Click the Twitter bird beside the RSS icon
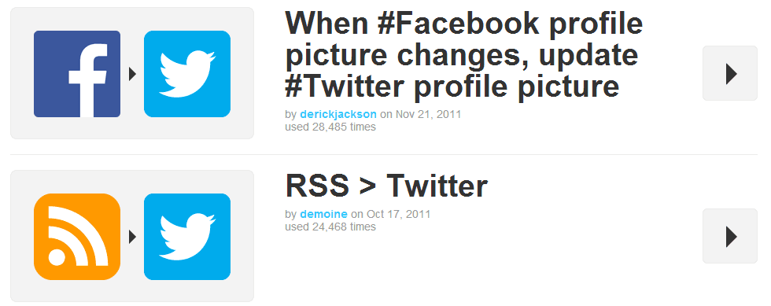This screenshot has width=771, height=306. [187, 237]
